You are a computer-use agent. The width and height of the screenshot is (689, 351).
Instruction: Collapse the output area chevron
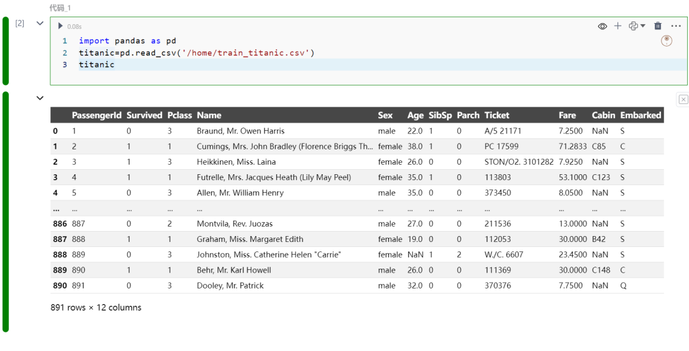tap(40, 98)
